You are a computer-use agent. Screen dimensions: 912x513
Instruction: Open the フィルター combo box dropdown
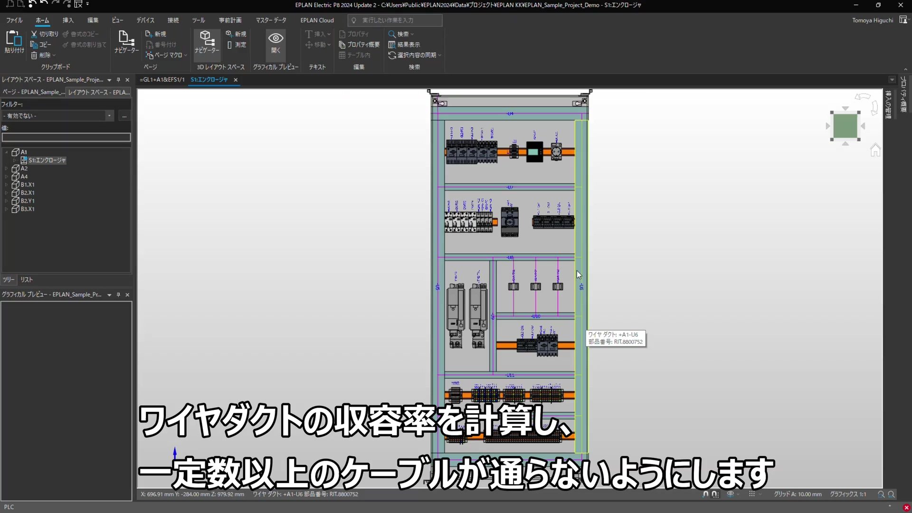(109, 116)
